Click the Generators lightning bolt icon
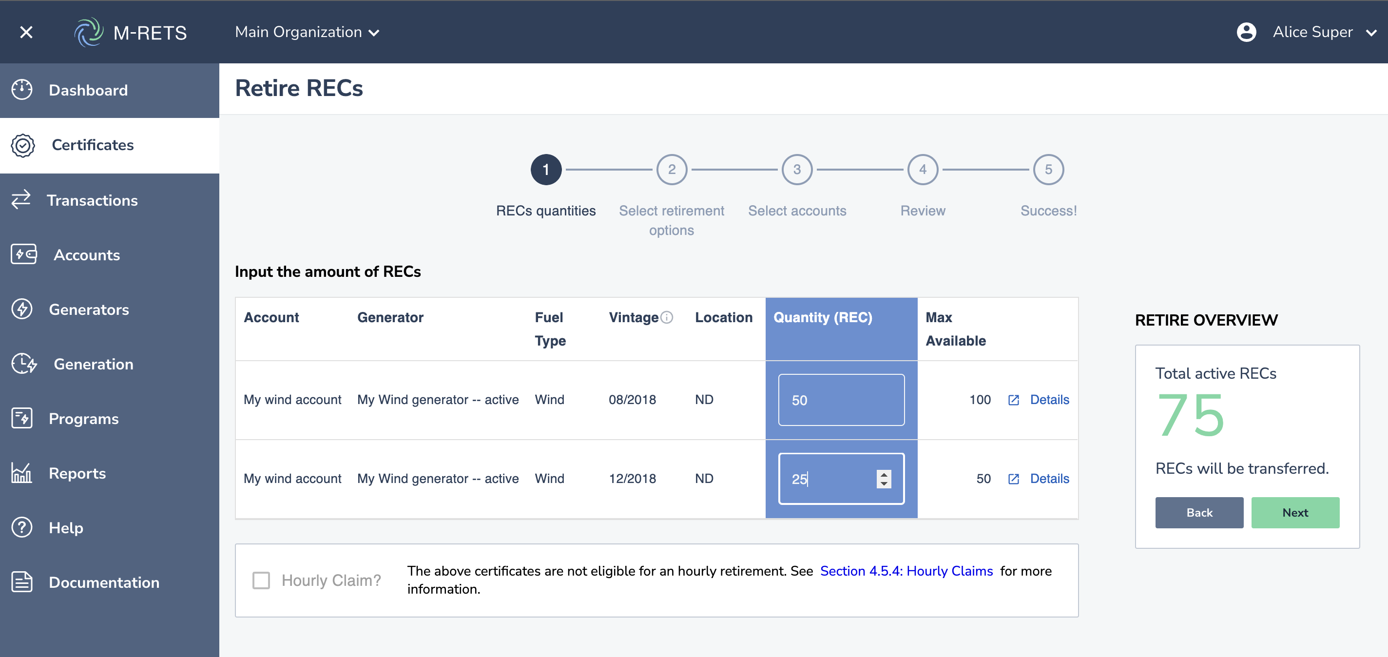The width and height of the screenshot is (1388, 657). [22, 309]
